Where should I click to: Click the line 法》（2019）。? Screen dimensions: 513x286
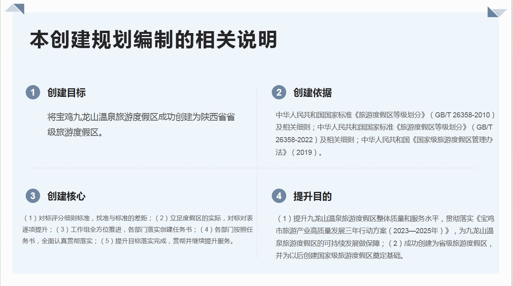tap(299, 152)
